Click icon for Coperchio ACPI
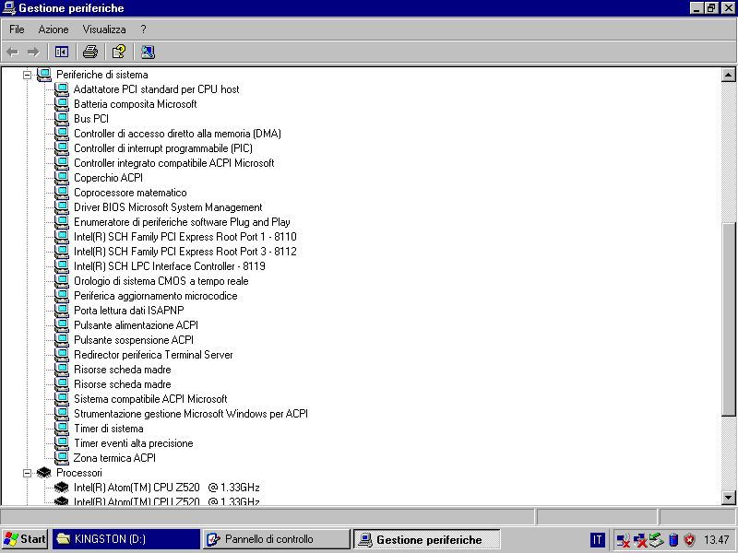This screenshot has width=738, height=553. (x=61, y=177)
